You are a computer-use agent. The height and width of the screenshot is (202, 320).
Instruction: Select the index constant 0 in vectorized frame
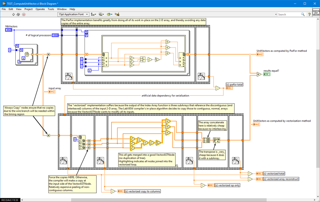coord(75,139)
